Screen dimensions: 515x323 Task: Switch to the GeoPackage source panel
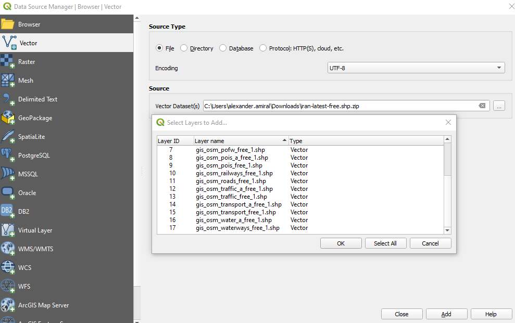pyautogui.click(x=36, y=118)
